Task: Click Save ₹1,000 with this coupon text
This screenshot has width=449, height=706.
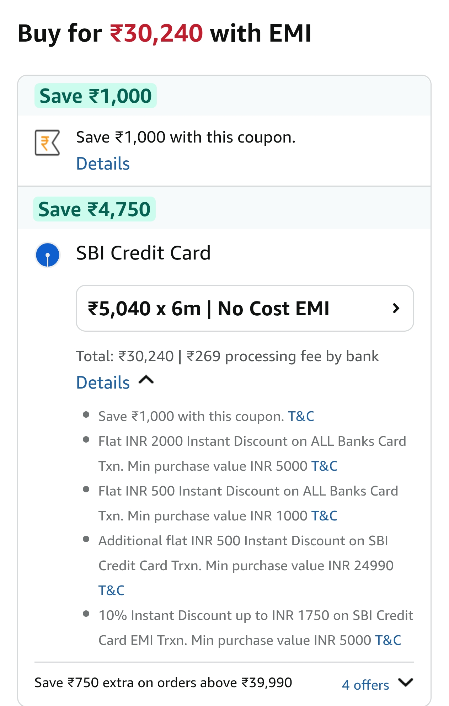Action: coord(186,137)
